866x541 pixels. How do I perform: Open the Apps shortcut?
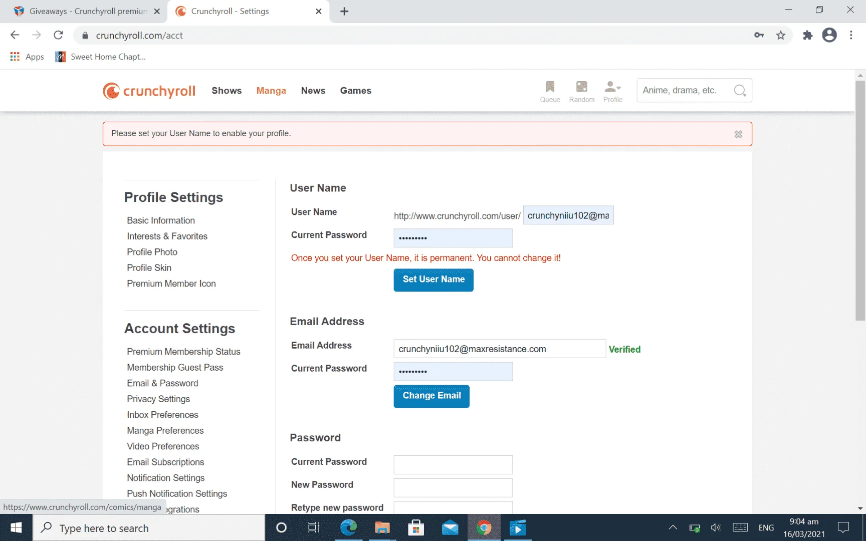[x=27, y=57]
